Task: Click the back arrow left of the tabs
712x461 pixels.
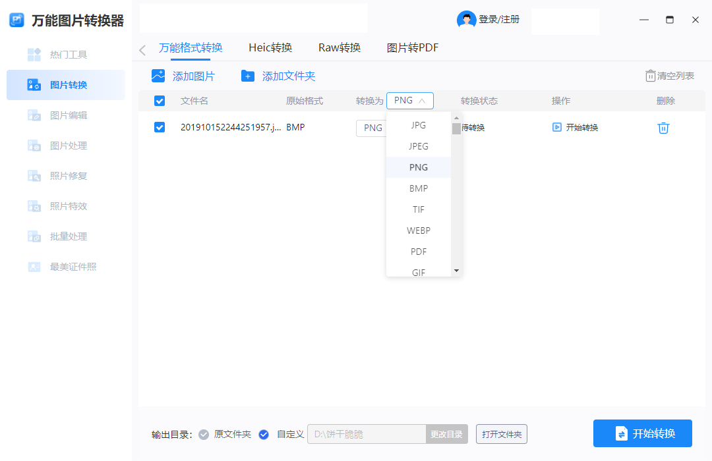Action: pos(142,50)
